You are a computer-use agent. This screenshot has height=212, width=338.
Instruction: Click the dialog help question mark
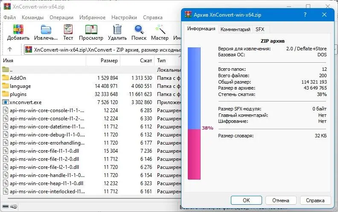305,15
